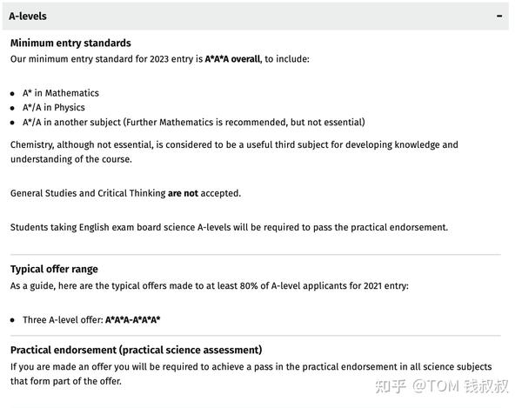Click the Zhihu @TOM watermark
The height and width of the screenshot is (408, 522).
[442, 386]
